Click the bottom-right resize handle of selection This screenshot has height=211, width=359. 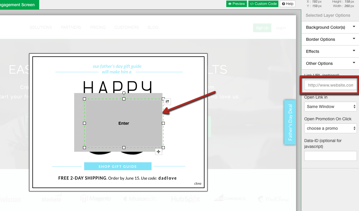tap(163, 148)
